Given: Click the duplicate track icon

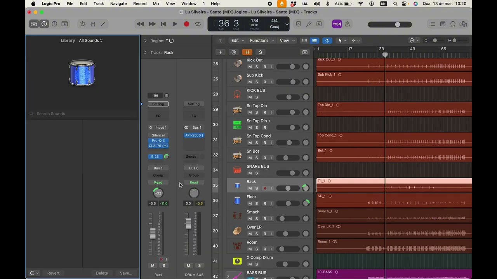Looking at the screenshot, I should pos(234,52).
